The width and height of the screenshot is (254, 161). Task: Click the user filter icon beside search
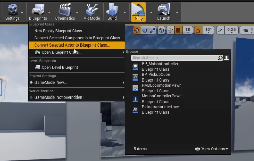[x=226, y=58]
